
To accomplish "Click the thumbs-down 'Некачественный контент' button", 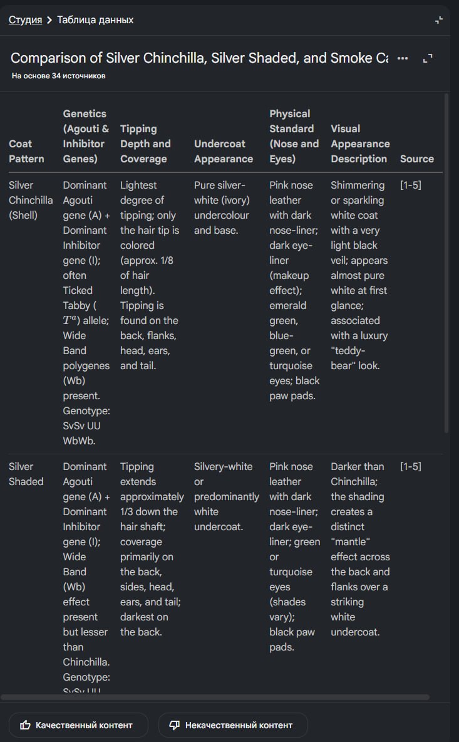I will tap(232, 725).
